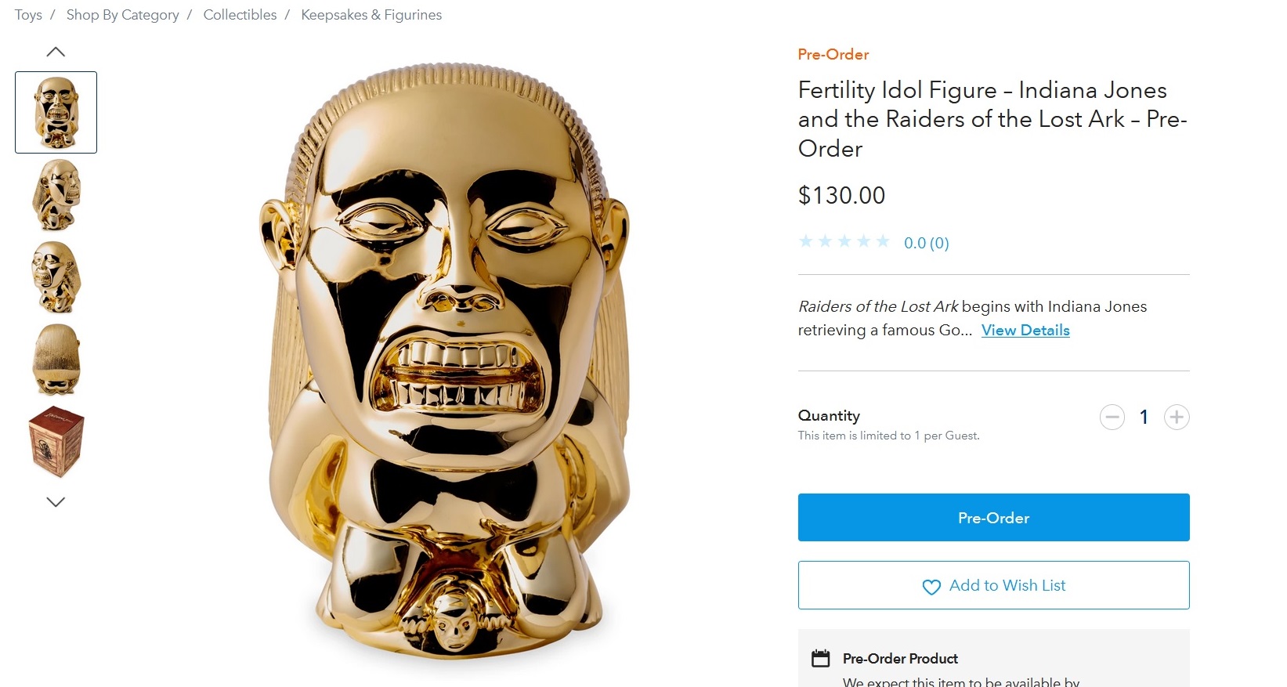
Task: Select the first front-view idol thumbnail
Action: tap(56, 112)
